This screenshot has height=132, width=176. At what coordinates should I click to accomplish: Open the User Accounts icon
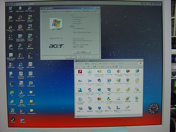(99, 99)
